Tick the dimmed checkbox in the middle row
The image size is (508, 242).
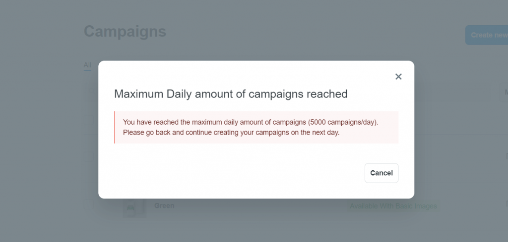pos(88,156)
